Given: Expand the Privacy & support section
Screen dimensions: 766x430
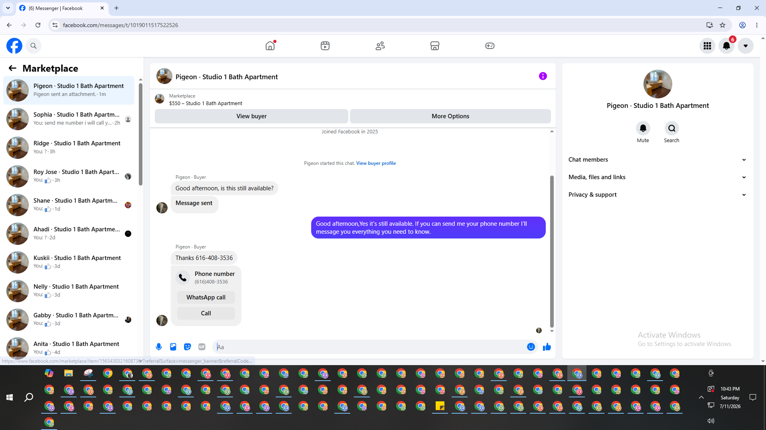Looking at the screenshot, I should click(x=658, y=195).
